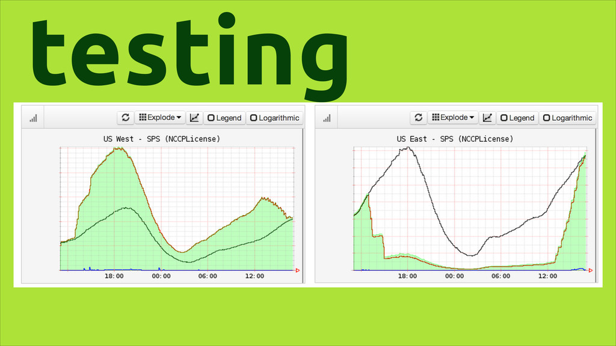Enable Logarithmic scale on US East panel
Image resolution: width=616 pixels, height=346 pixels.
[x=568, y=118]
